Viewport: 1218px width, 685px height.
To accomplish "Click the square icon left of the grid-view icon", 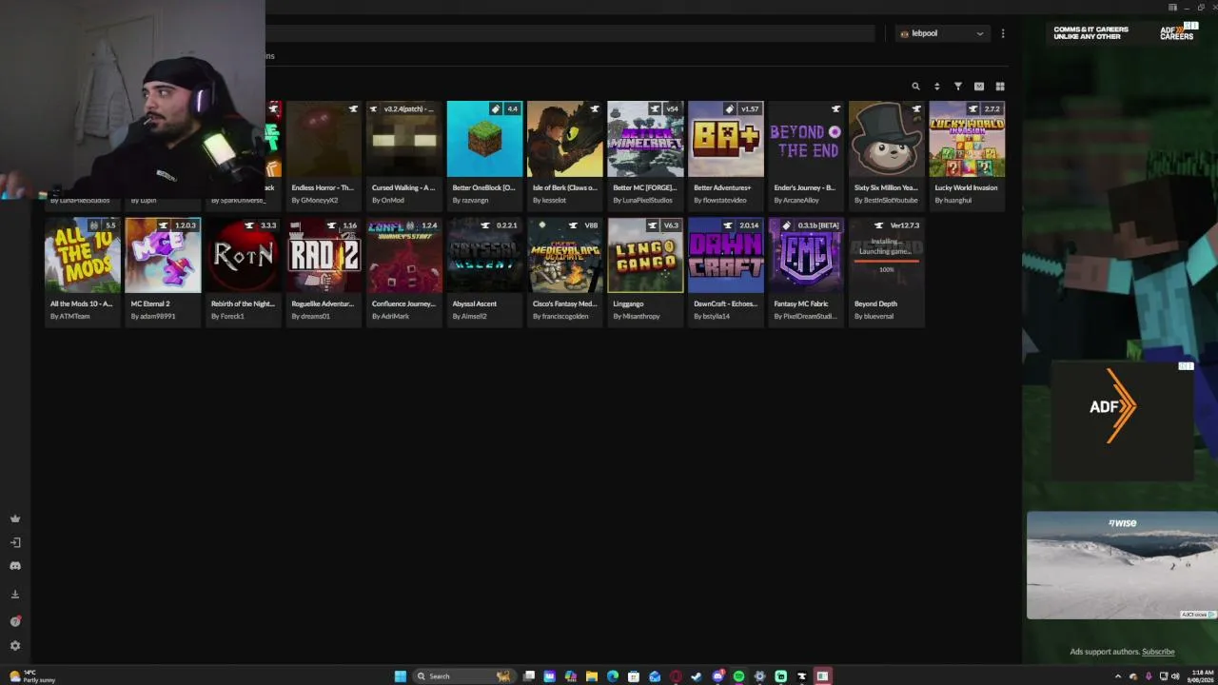I will tap(979, 87).
